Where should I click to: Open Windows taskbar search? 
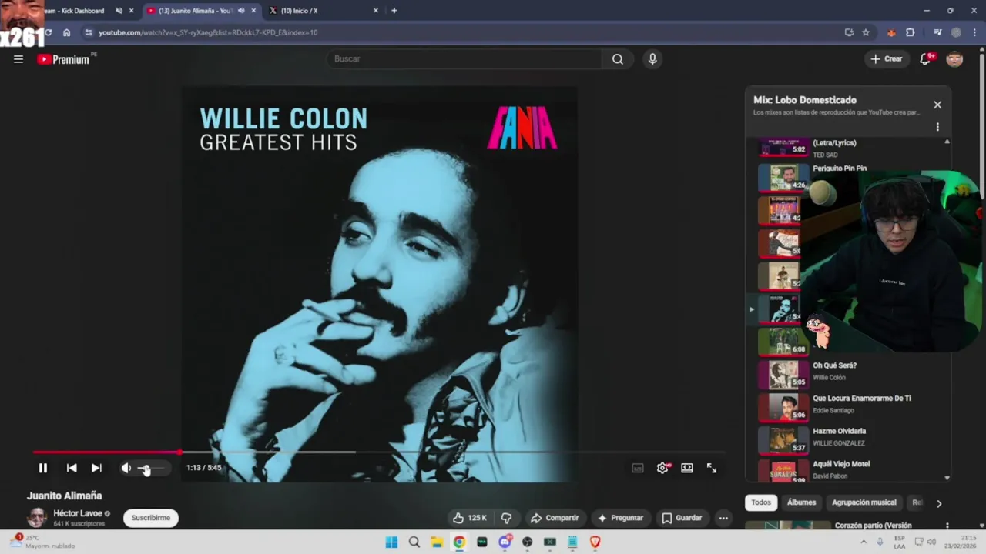pyautogui.click(x=414, y=542)
